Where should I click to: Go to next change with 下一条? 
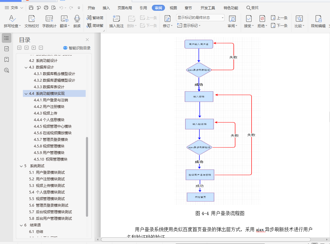279,26
